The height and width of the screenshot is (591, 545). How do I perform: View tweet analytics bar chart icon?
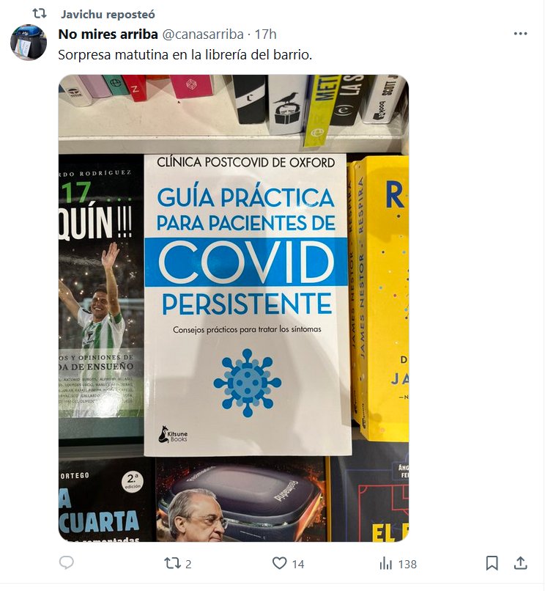pyautogui.click(x=386, y=563)
